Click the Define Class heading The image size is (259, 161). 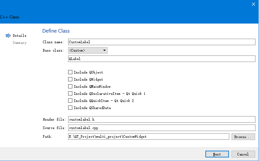pyautogui.click(x=56, y=31)
